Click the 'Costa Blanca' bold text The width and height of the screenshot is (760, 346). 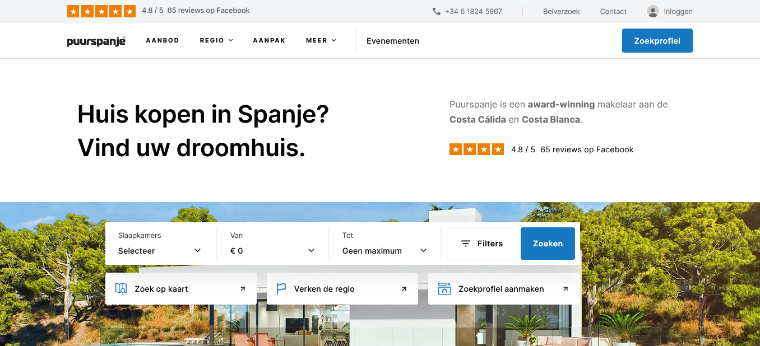pyautogui.click(x=551, y=119)
